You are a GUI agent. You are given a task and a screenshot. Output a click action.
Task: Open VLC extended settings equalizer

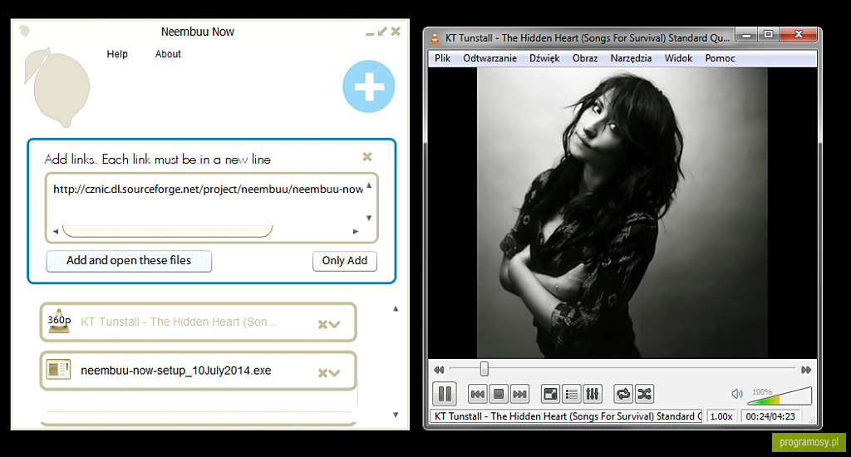(593, 394)
